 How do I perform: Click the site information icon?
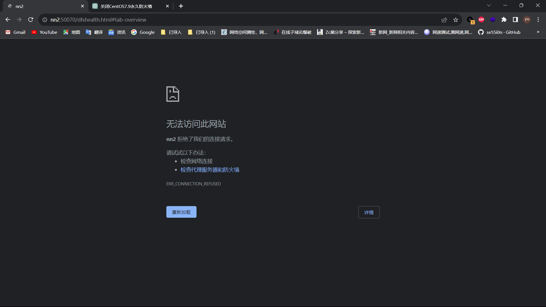45,20
